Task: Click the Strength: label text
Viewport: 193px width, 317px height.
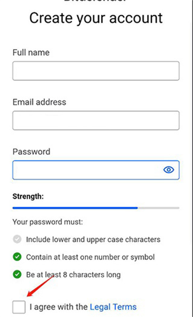Action: pos(28,196)
